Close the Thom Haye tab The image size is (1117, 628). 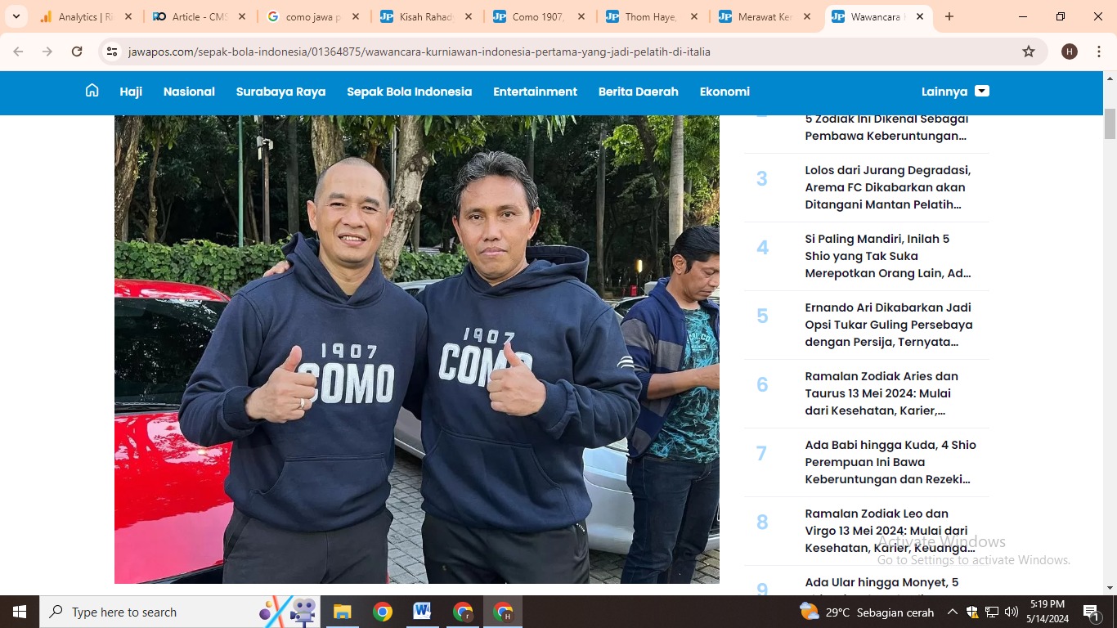click(694, 16)
